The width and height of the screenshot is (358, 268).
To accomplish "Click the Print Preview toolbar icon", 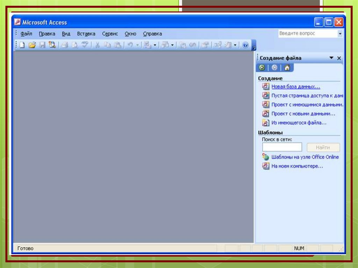I will coord(75,45).
